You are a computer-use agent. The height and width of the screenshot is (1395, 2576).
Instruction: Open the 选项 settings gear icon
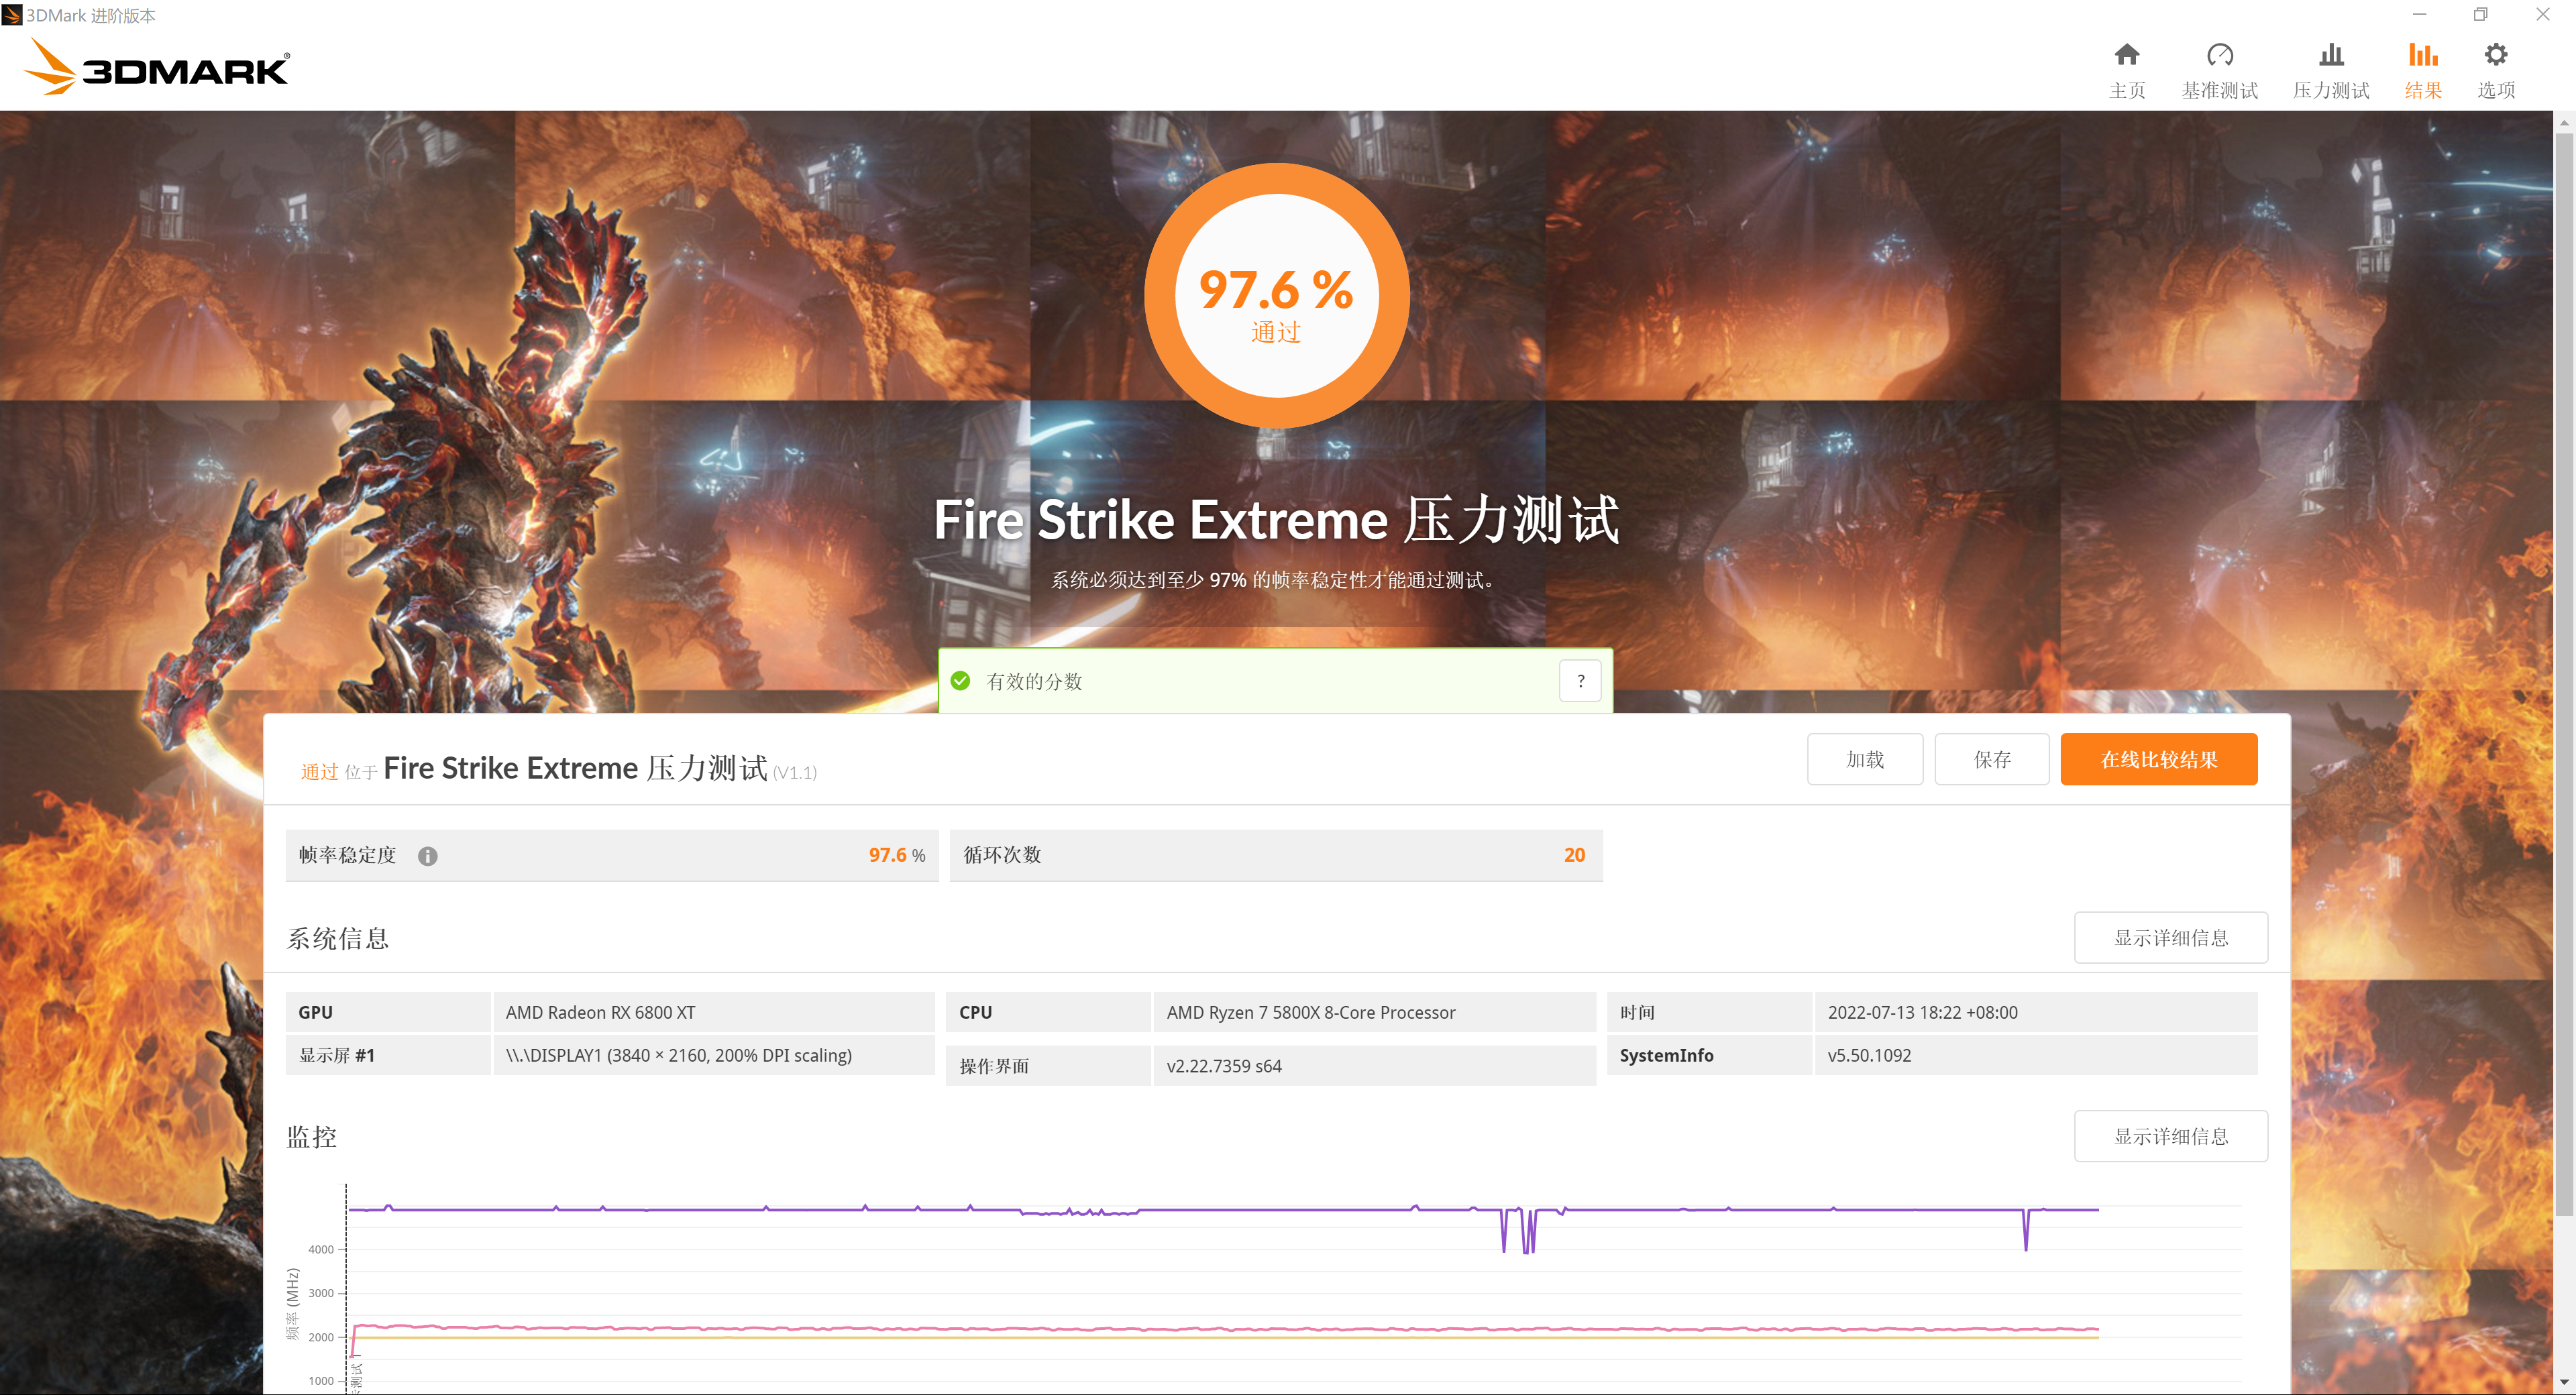pos(2496,55)
